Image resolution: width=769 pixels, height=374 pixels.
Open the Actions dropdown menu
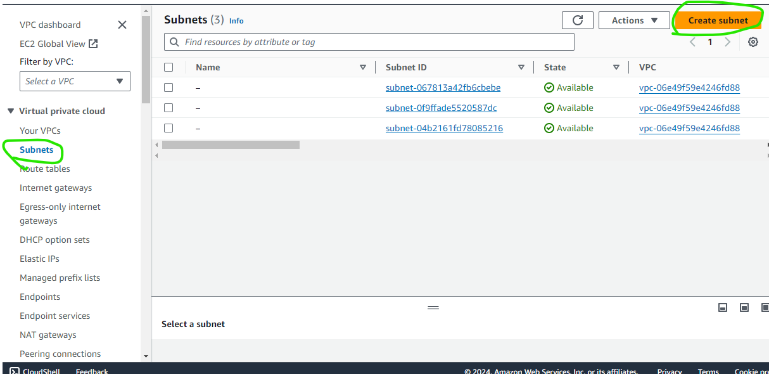[634, 20]
